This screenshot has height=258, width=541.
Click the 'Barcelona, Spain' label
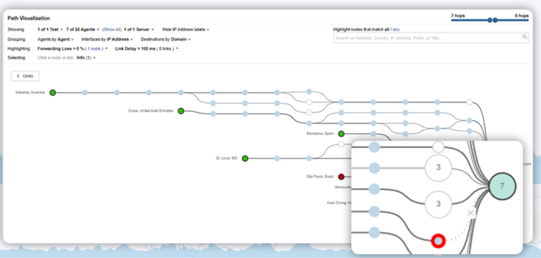click(x=320, y=134)
